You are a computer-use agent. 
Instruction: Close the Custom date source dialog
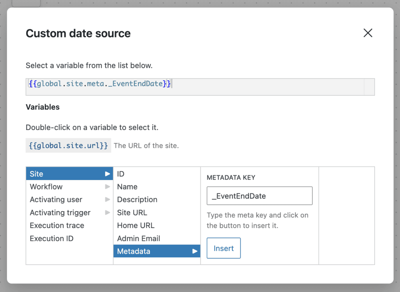point(368,33)
